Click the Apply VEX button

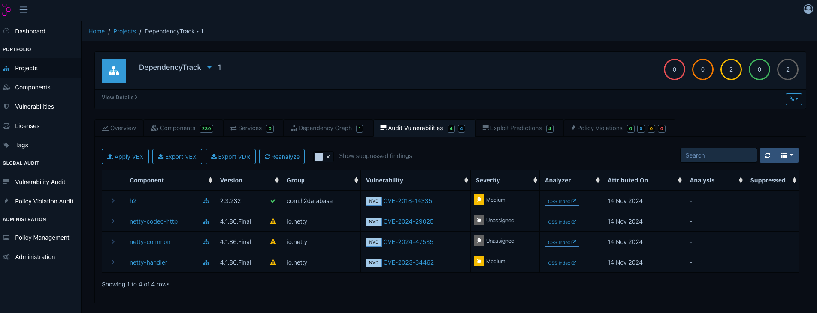pos(125,157)
